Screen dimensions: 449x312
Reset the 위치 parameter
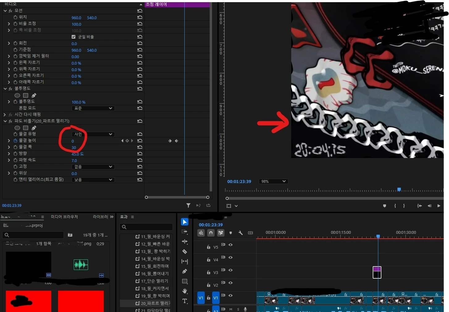click(140, 17)
